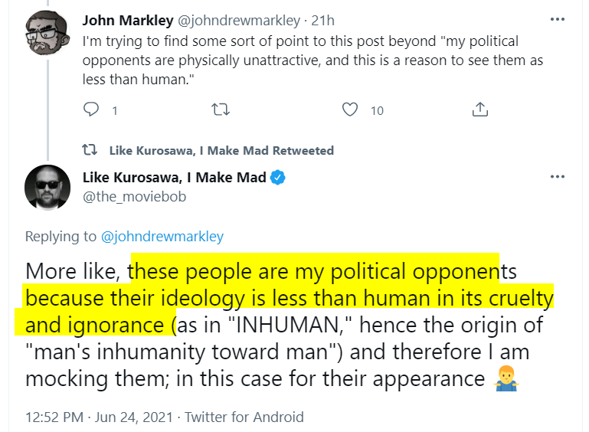This screenshot has width=589, height=432.
Task: Open John Markley's avatar picture
Action: [47, 33]
